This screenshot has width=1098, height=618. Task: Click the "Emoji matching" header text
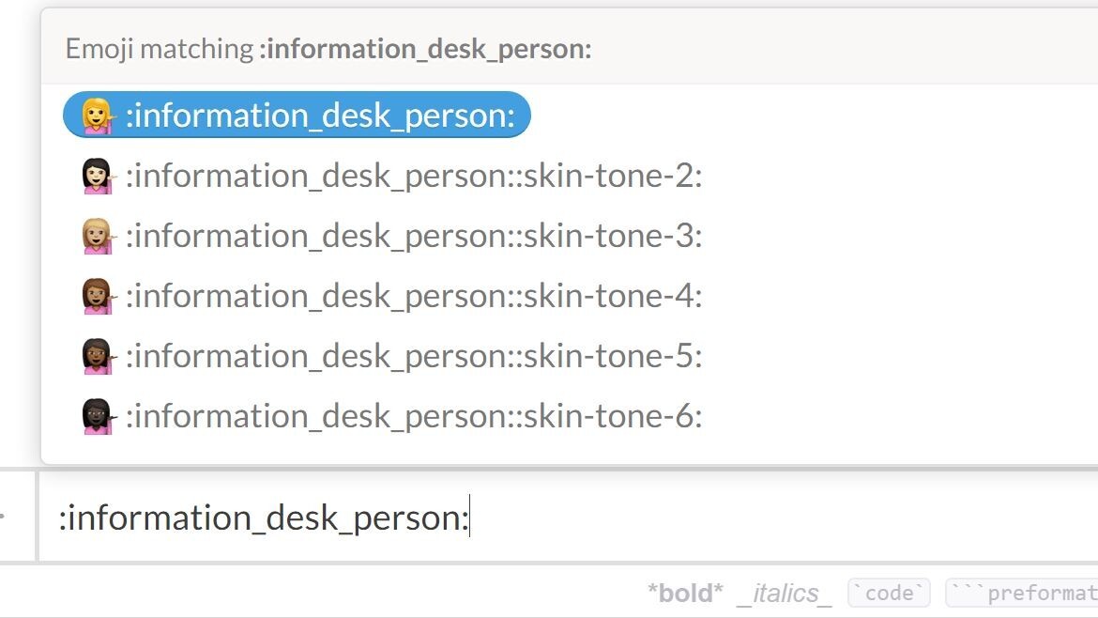[160, 49]
